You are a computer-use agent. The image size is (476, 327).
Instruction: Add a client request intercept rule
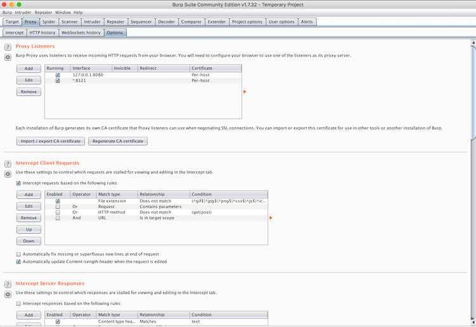tap(29, 195)
